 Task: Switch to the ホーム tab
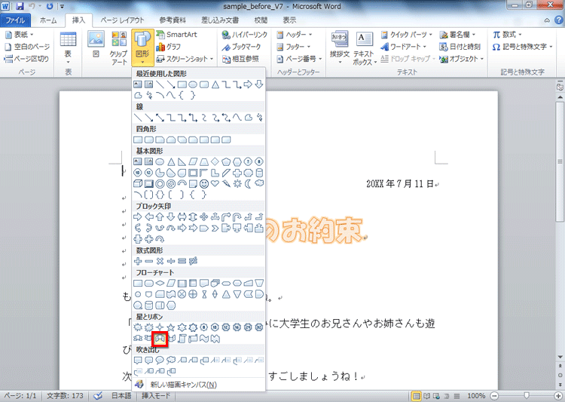(48, 20)
